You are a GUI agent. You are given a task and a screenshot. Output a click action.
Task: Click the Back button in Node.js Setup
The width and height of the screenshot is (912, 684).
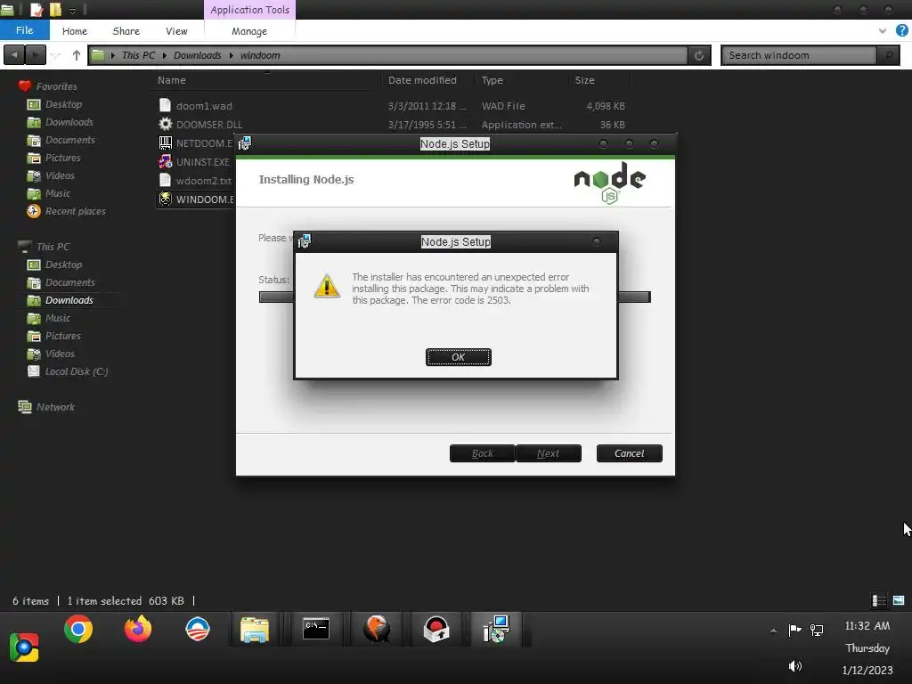482,453
